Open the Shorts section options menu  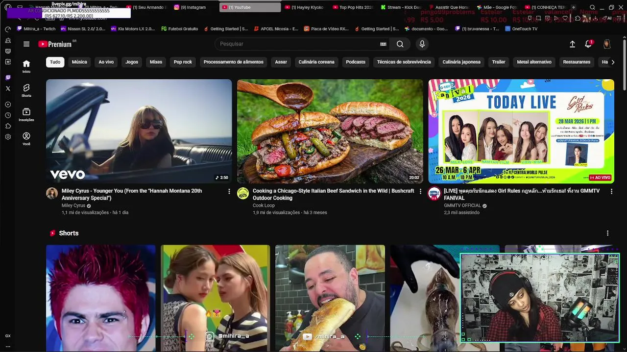click(607, 233)
